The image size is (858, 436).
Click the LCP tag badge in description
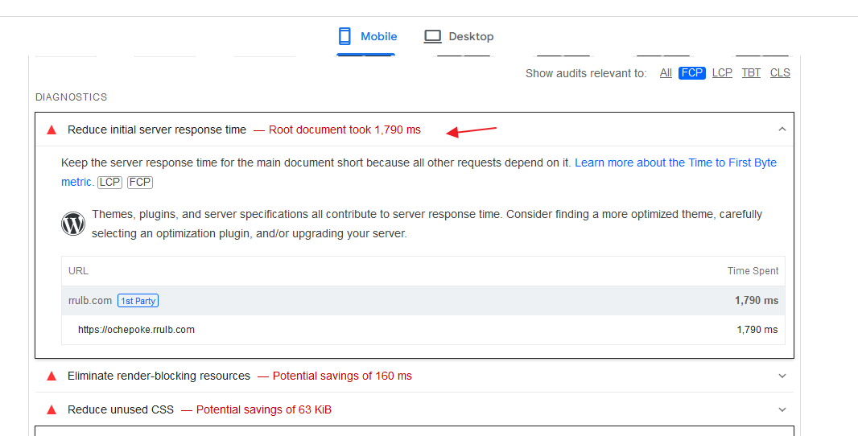[109, 182]
